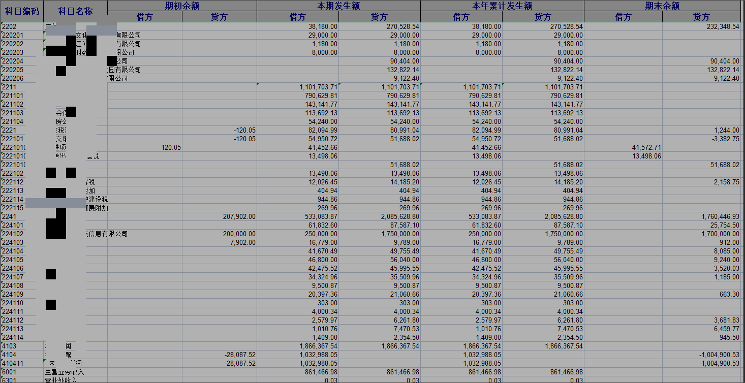Click ending credit 132,822.14 in row 220205

[x=702, y=70]
